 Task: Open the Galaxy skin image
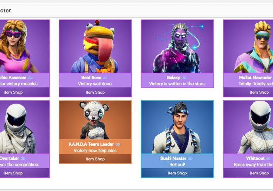click(177, 46)
